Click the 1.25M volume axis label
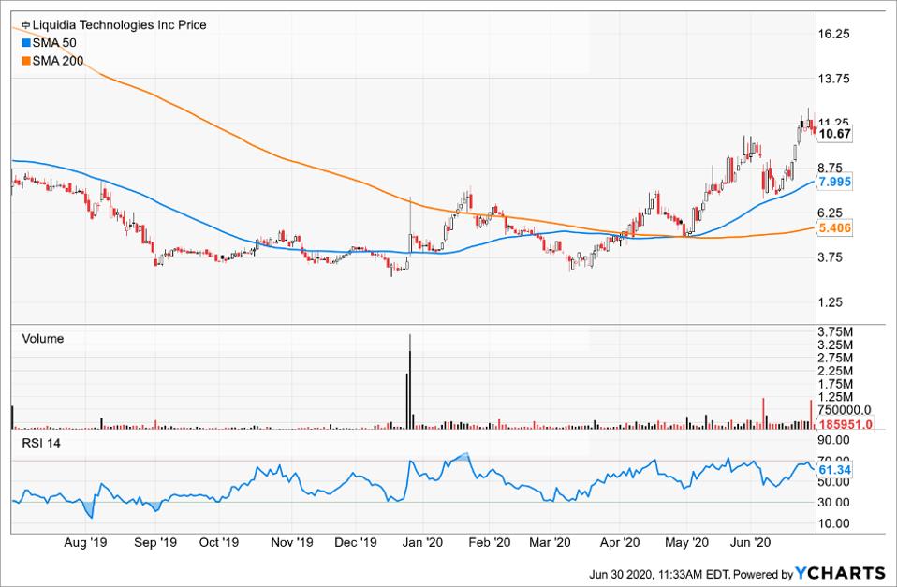The width and height of the screenshot is (897, 587). [x=836, y=397]
